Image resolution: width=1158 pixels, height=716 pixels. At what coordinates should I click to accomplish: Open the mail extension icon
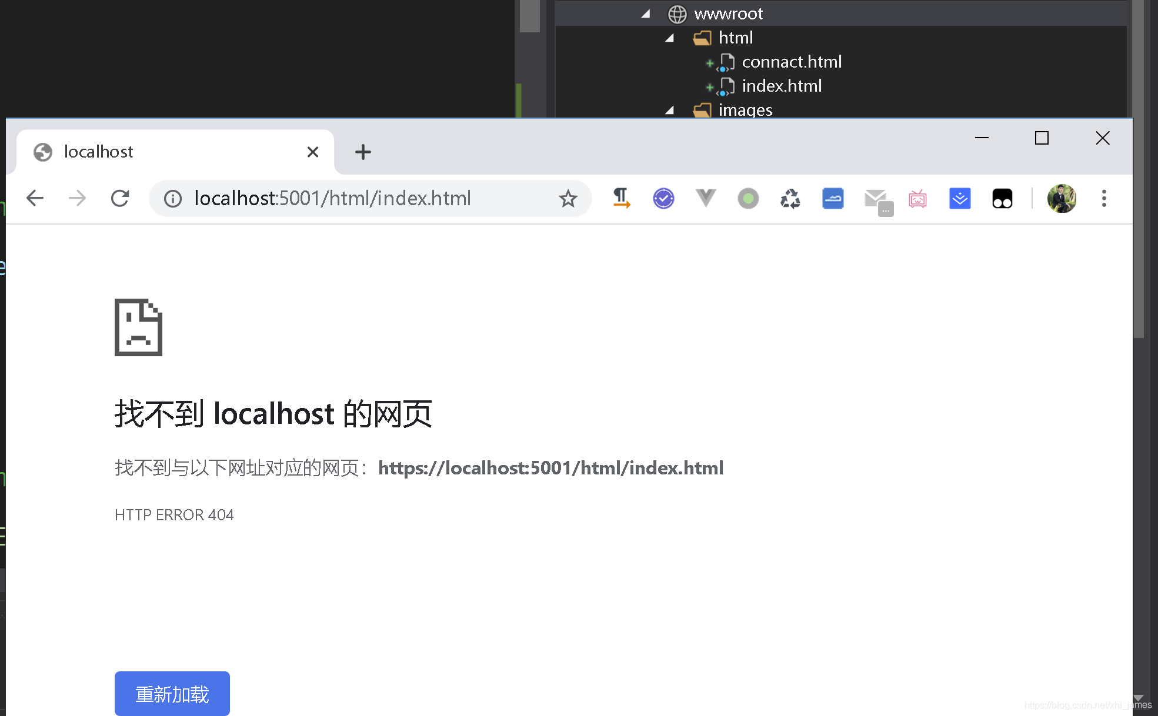pyautogui.click(x=876, y=200)
